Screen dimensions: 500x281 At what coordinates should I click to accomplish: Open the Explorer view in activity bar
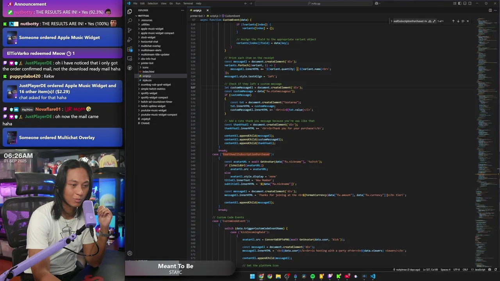point(130,11)
